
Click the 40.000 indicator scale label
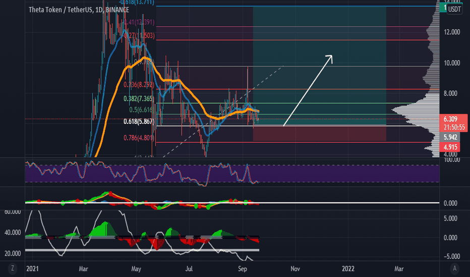[x=13, y=233]
